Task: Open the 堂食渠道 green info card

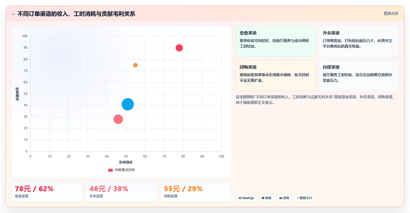Action: tap(276, 41)
